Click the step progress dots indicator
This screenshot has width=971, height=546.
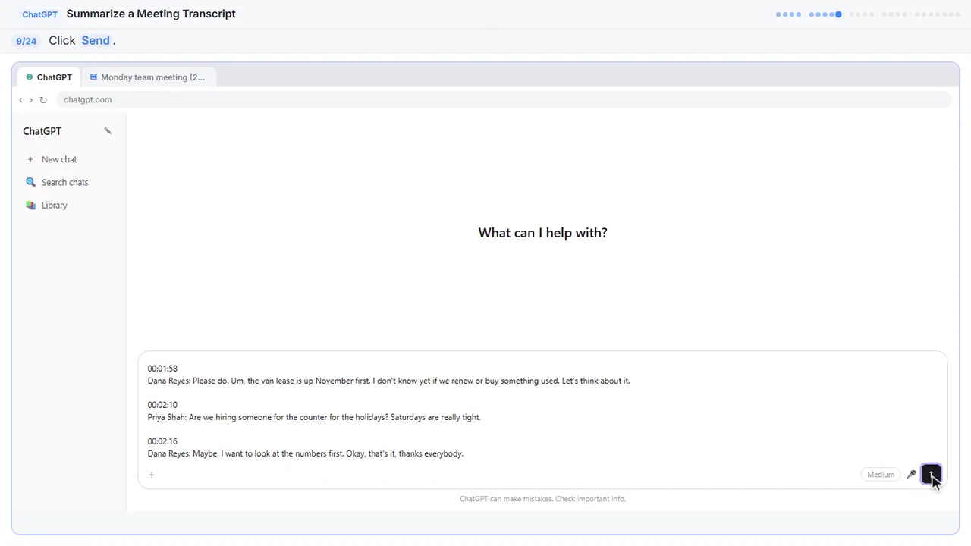(868, 14)
